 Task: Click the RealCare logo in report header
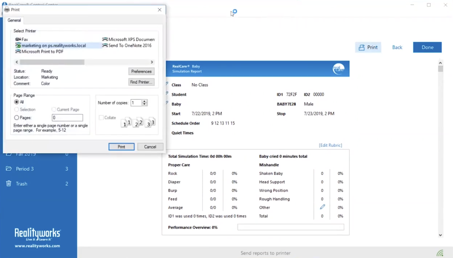coord(338,69)
